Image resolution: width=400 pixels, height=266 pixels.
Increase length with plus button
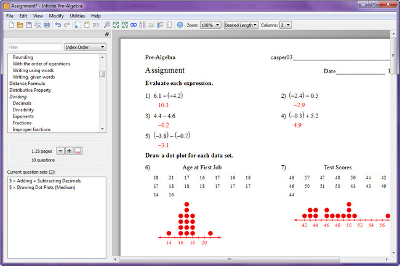(69, 151)
